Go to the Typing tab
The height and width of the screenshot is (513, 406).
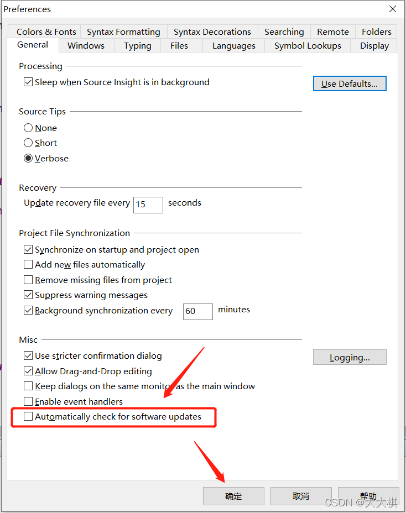coord(138,45)
